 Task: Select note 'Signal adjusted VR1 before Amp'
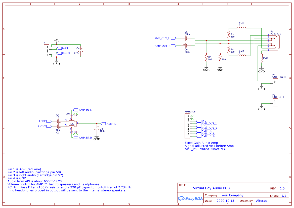coord(209,146)
